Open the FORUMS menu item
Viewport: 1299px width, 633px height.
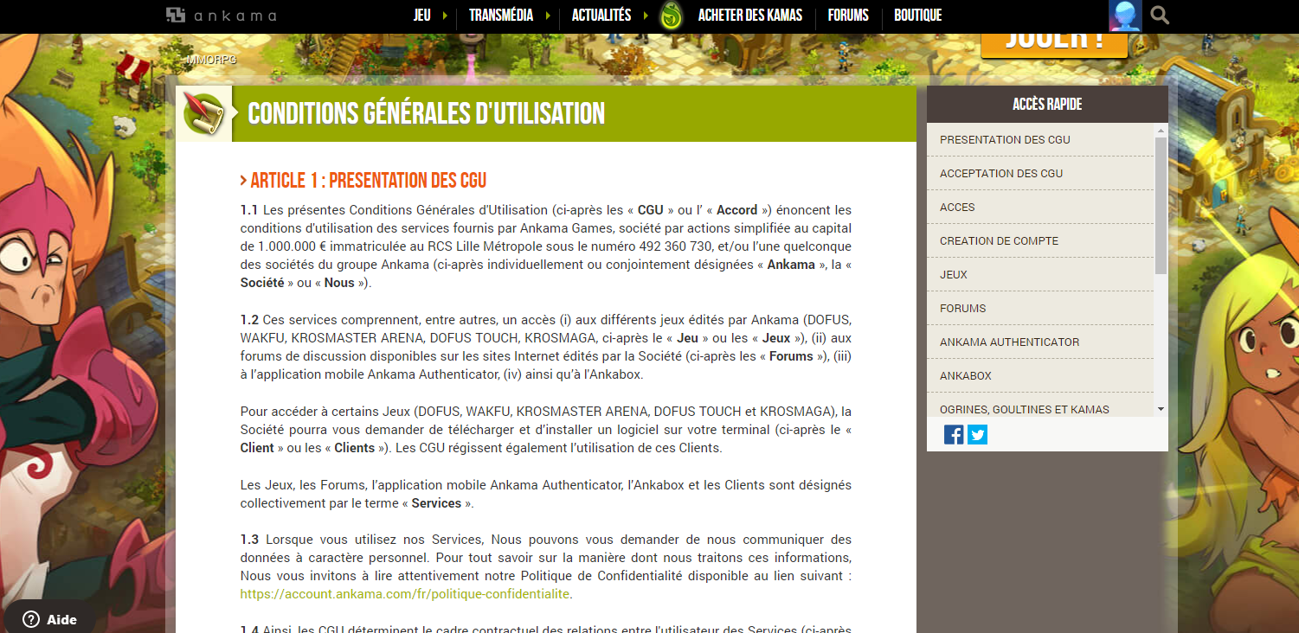click(848, 16)
